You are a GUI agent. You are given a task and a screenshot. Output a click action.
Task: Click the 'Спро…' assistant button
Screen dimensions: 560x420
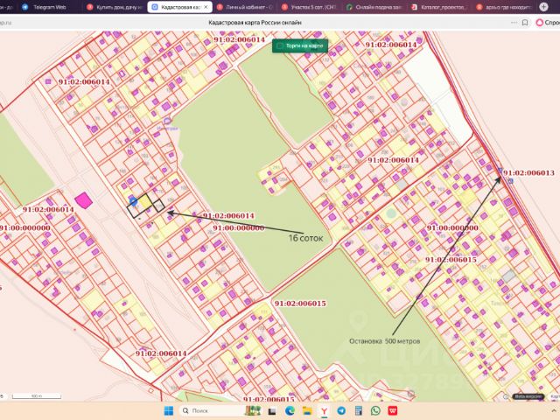point(548,23)
